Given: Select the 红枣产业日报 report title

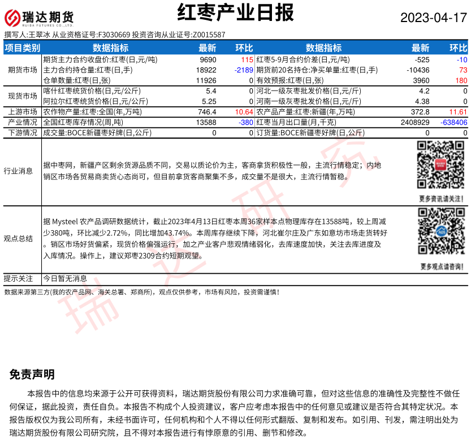Looking at the screenshot, I should tap(235, 12).
